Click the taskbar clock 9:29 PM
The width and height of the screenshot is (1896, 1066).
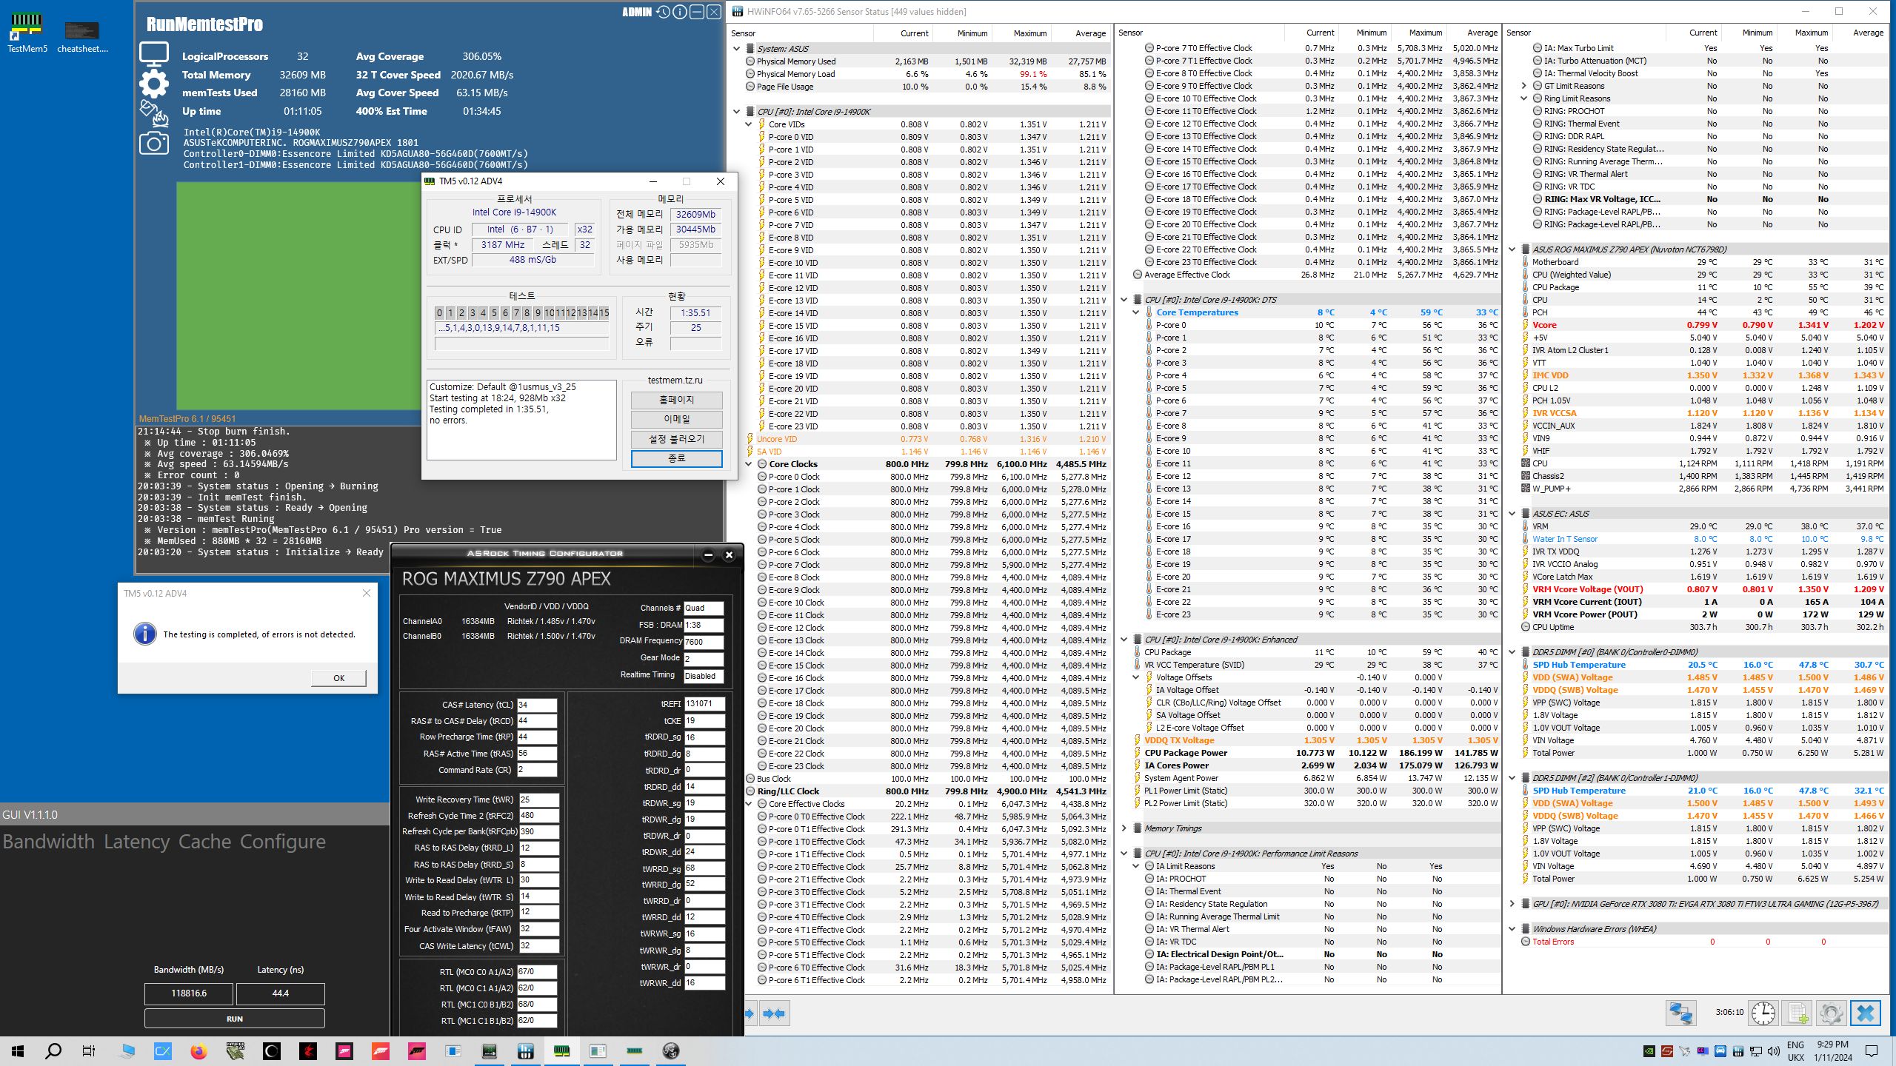1832,1051
